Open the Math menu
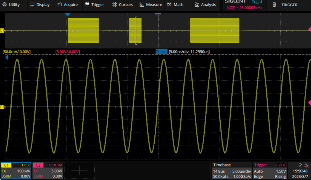The height and width of the screenshot is (180, 311). tap(175, 5)
